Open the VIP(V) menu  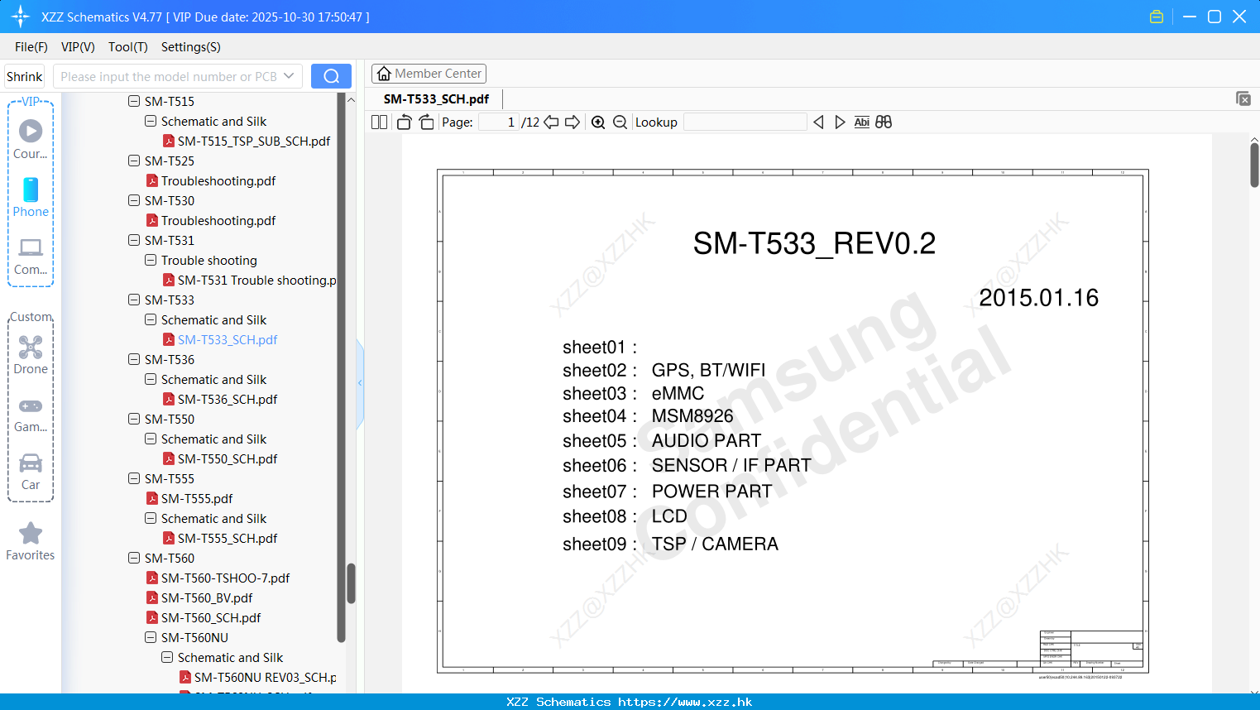pos(78,47)
